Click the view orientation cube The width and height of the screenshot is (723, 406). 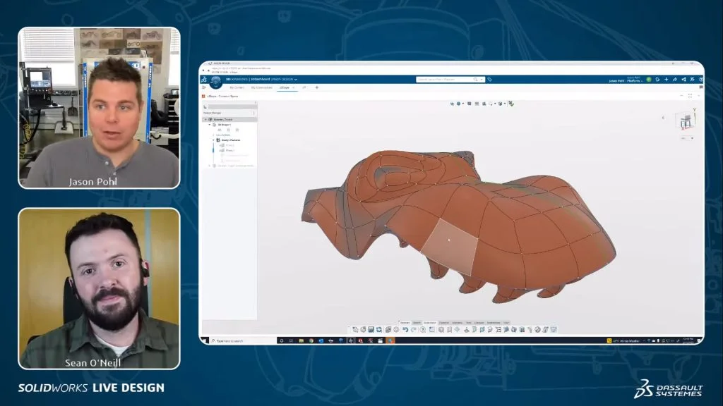click(x=686, y=121)
